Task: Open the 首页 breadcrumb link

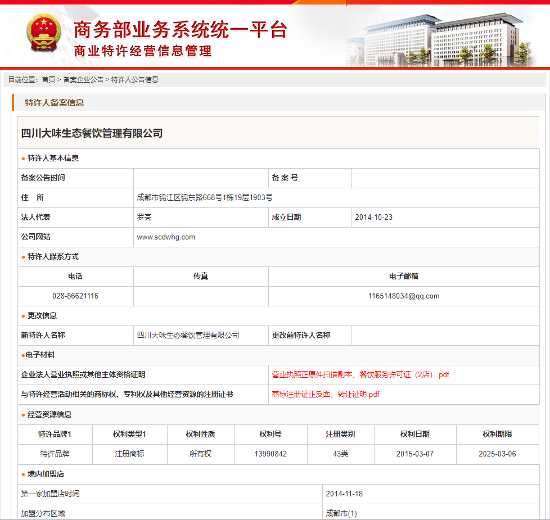Action: (x=48, y=80)
